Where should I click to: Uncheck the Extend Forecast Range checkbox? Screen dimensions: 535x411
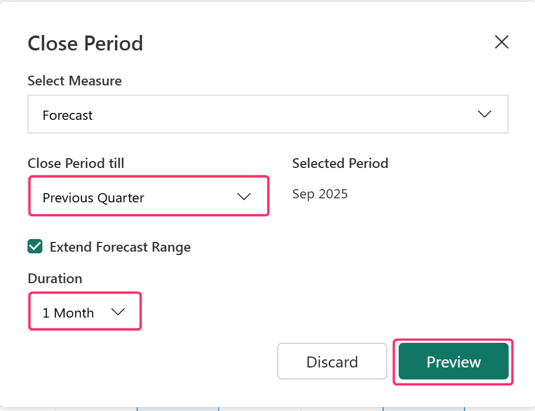coord(35,247)
